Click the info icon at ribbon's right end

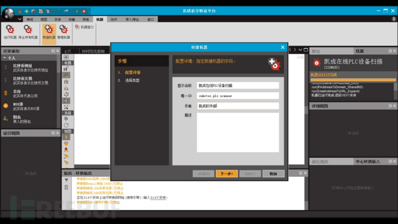[x=394, y=19]
